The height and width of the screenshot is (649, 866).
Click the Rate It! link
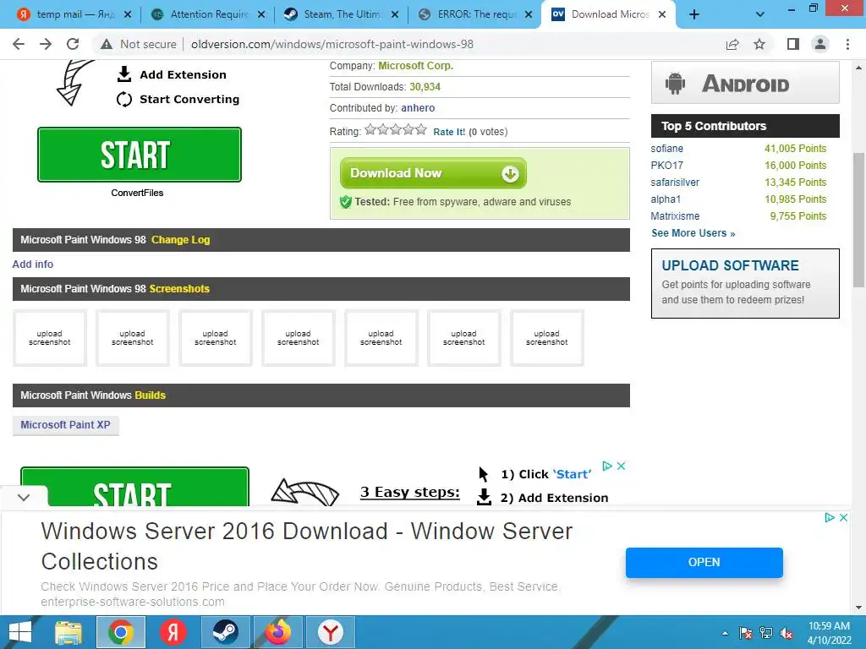(449, 132)
